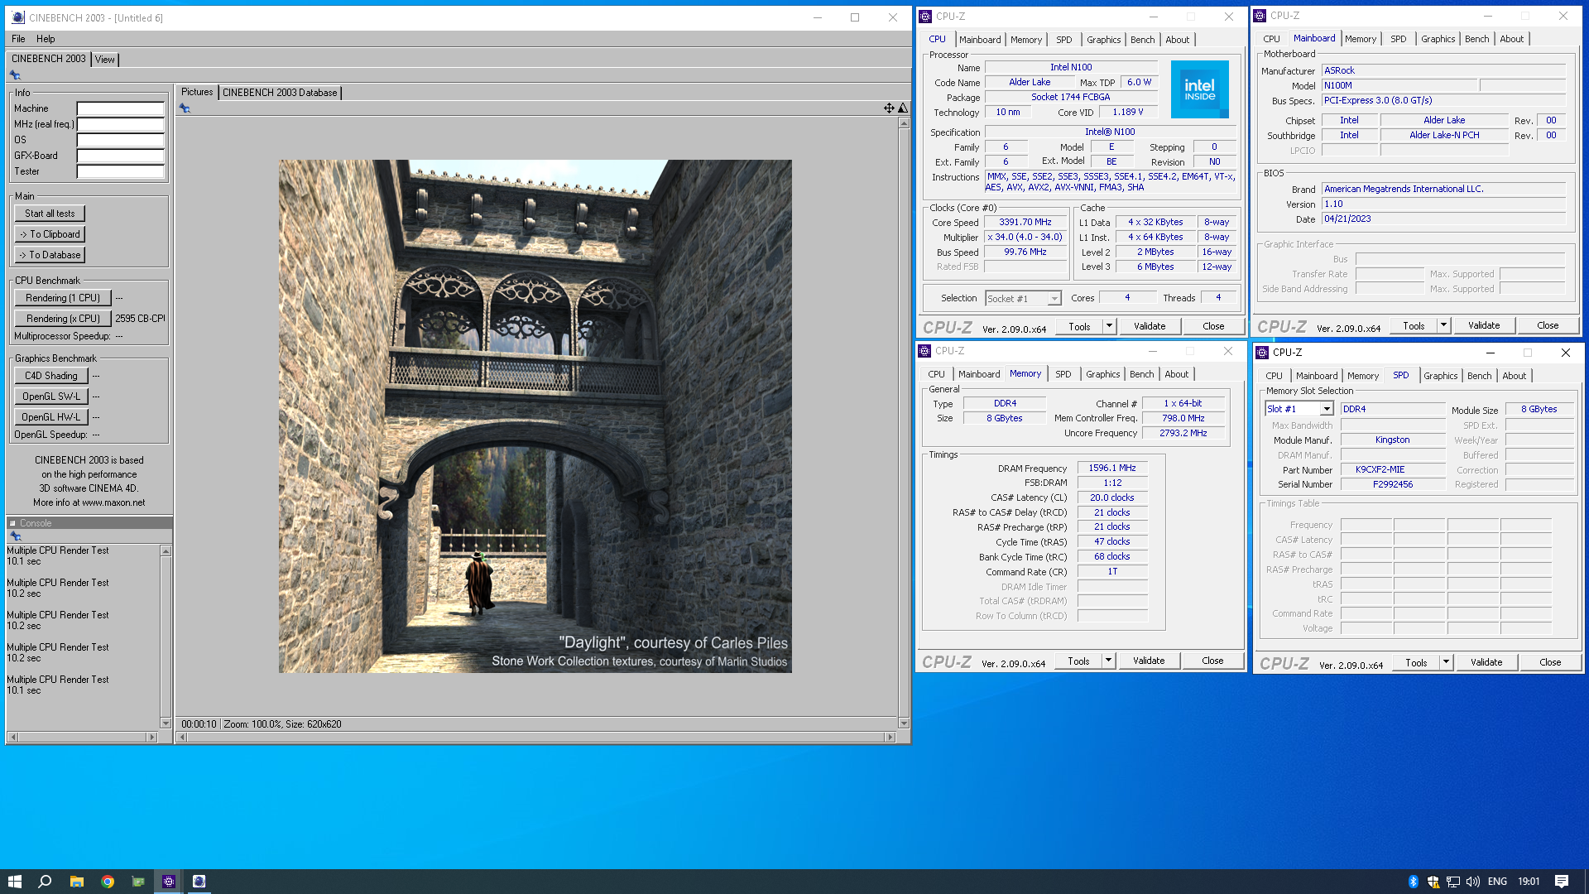Screen dimensions: 1589x894
Task: Run the OpenGL SW-L test
Action: click(x=51, y=397)
